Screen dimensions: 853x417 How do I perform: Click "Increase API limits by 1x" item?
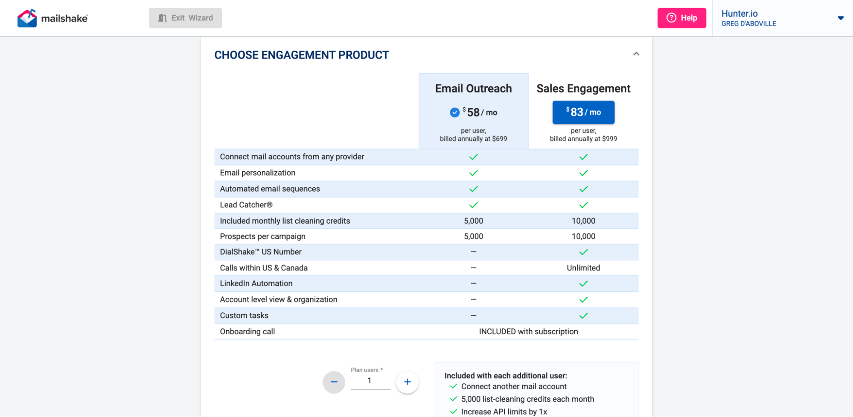[x=504, y=412]
